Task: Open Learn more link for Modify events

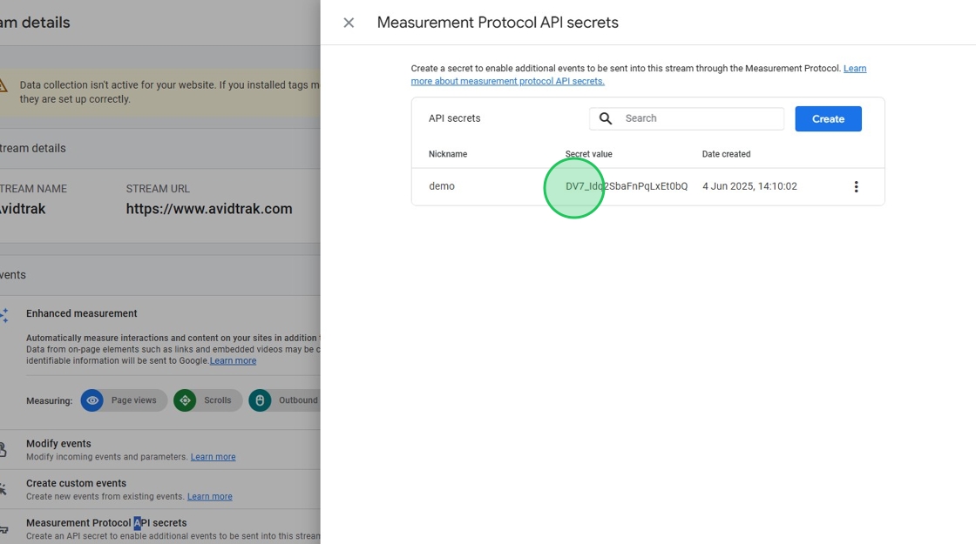Action: click(213, 457)
